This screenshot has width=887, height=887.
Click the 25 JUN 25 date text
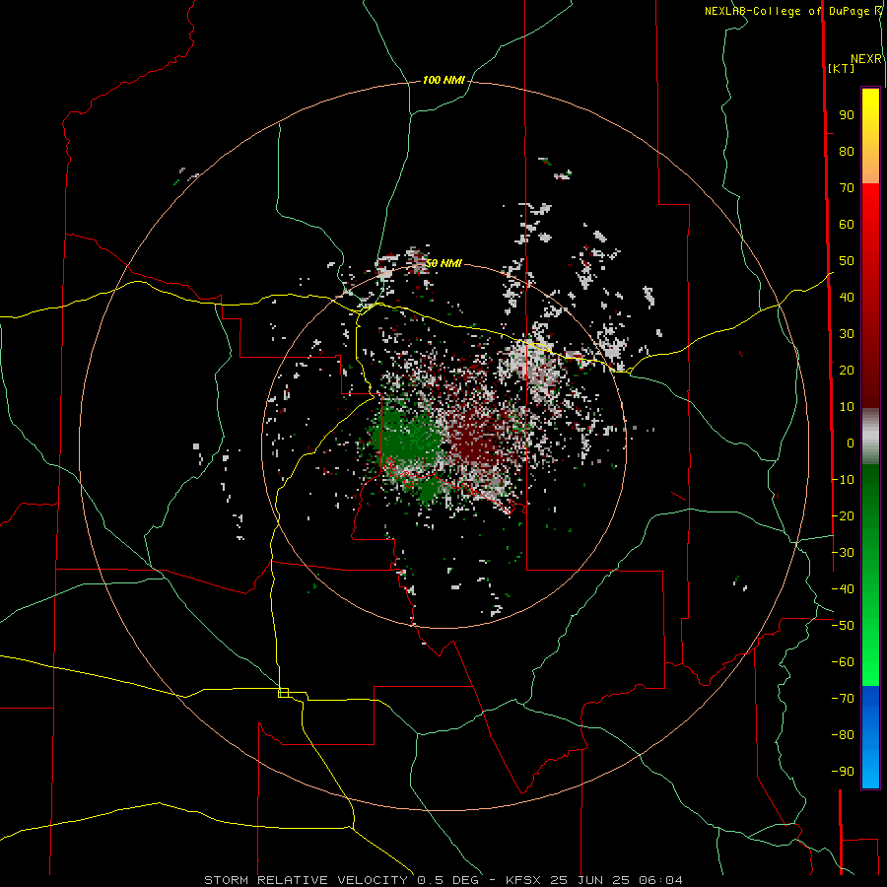[590, 880]
